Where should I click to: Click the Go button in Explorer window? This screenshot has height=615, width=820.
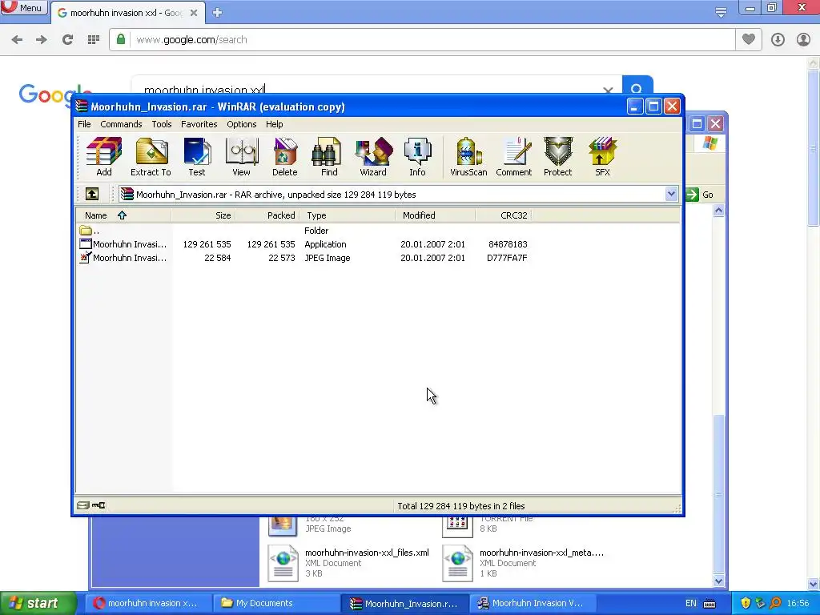tap(699, 195)
